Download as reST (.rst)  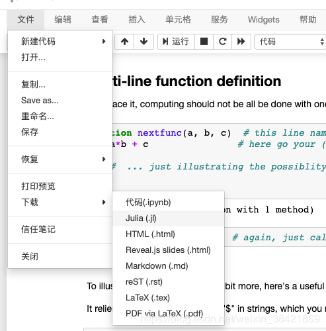(169, 282)
